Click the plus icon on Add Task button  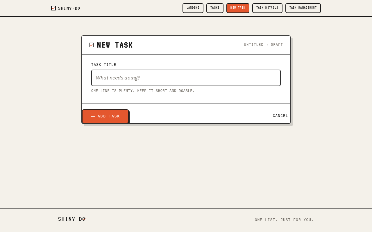pos(93,116)
